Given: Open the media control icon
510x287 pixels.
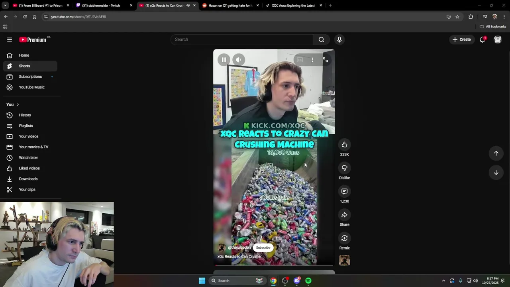Looking at the screenshot, I should pyautogui.click(x=485, y=17).
